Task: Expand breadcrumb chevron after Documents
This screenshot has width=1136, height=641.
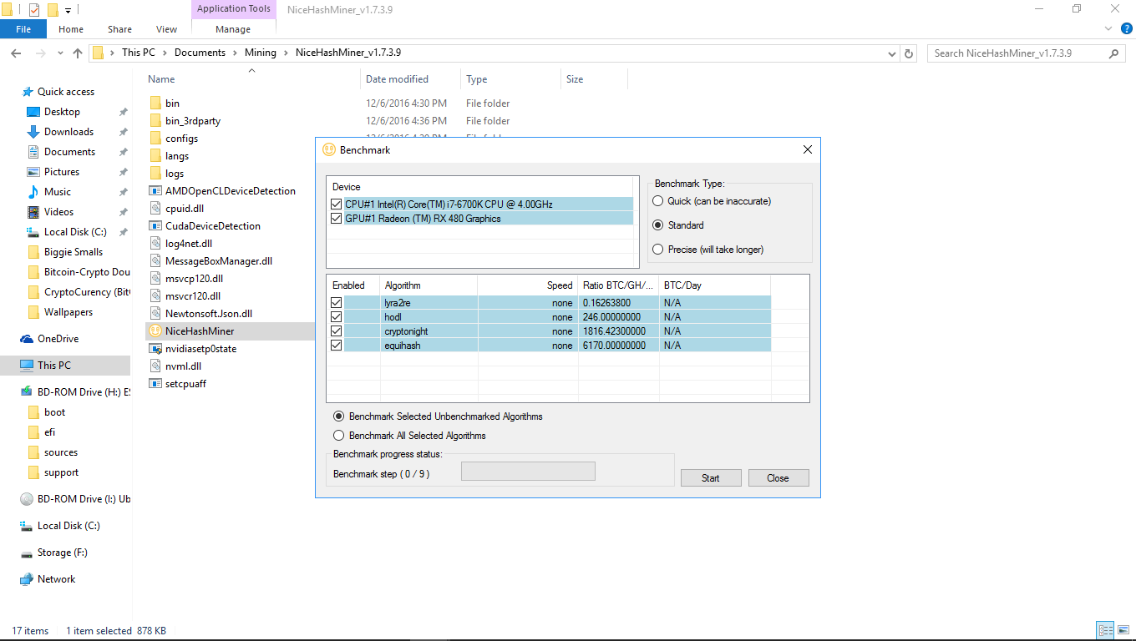Action: [x=235, y=53]
